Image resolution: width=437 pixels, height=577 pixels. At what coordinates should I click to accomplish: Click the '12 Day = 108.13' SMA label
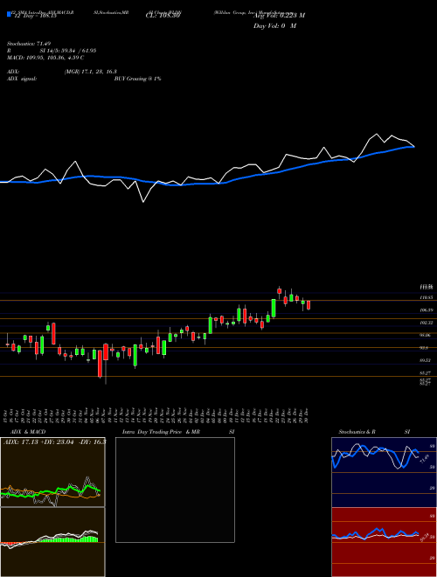(x=34, y=17)
